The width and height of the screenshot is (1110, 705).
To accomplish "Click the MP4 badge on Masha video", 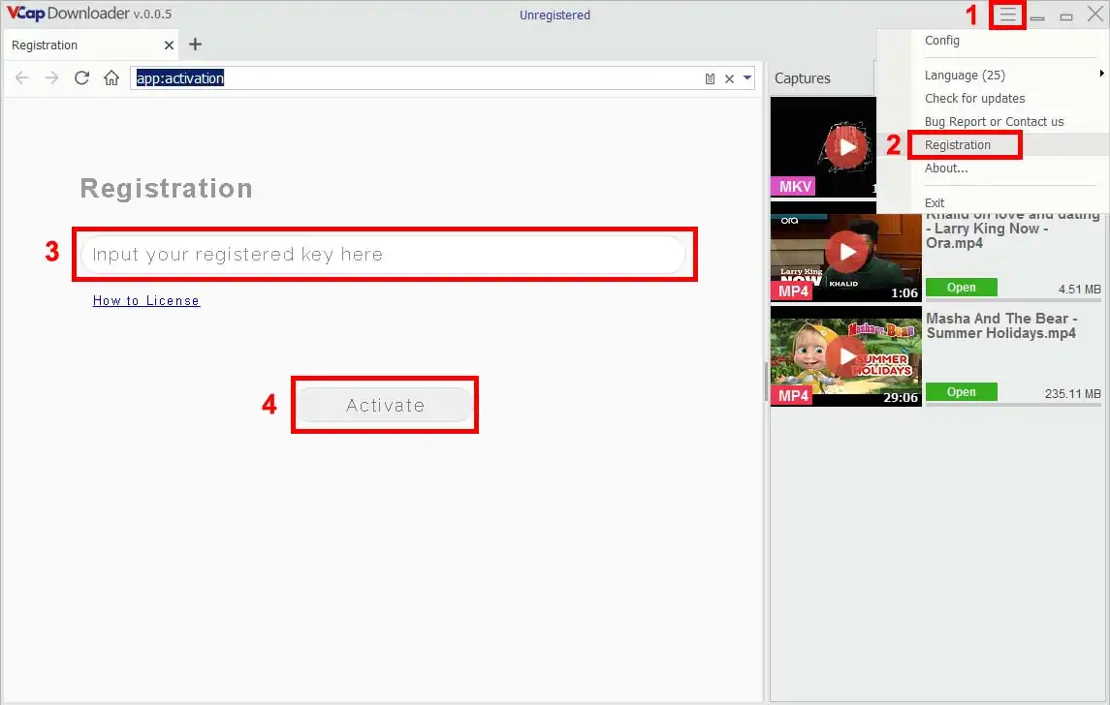I will click(x=793, y=396).
